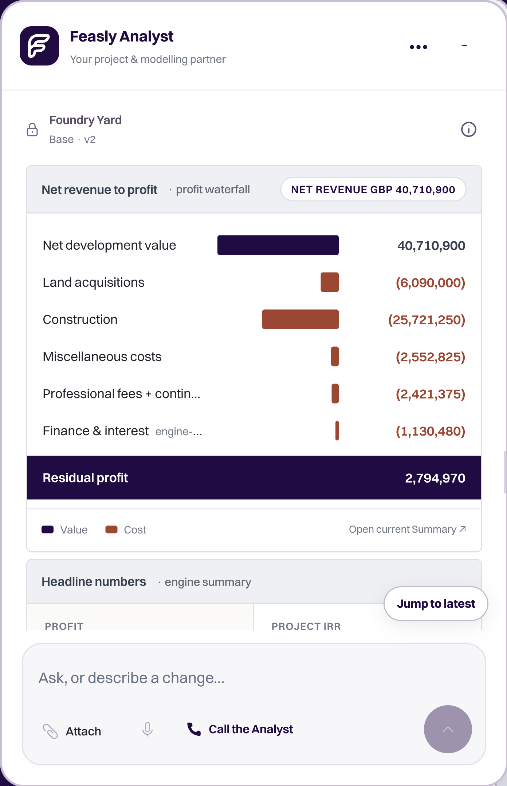507x786 pixels.
Task: Send message with the round arrow button
Action: click(x=448, y=729)
